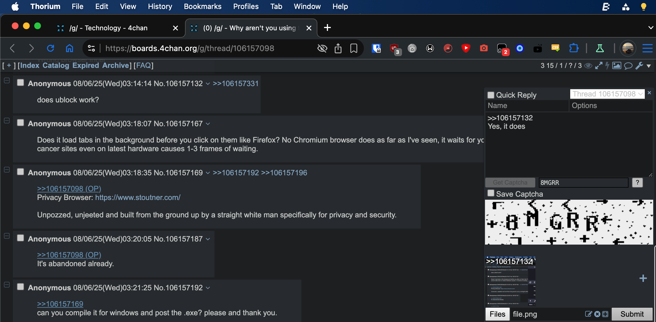
Task: Open the Apple menu
Action: (15, 6)
